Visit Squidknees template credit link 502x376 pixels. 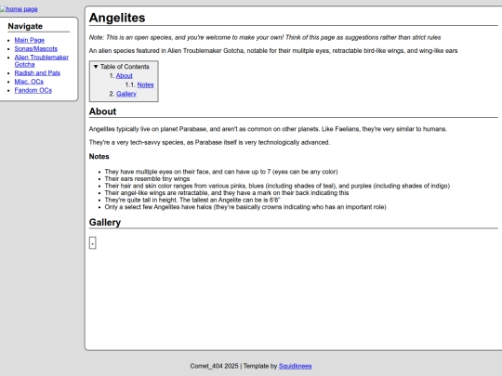296,366
